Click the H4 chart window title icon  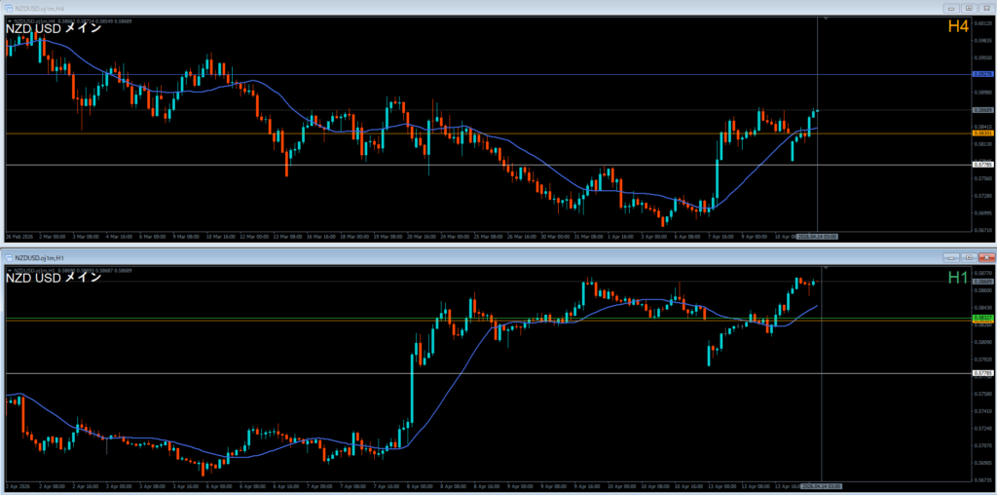[x=10, y=8]
